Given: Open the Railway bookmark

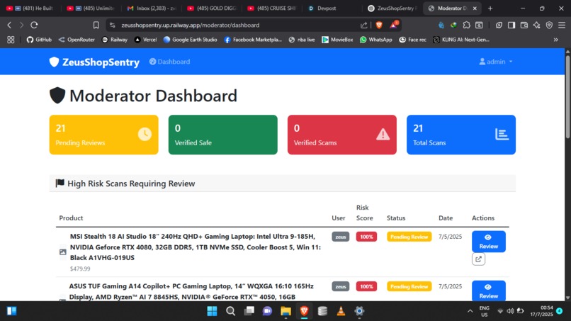Looking at the screenshot, I should click(115, 40).
